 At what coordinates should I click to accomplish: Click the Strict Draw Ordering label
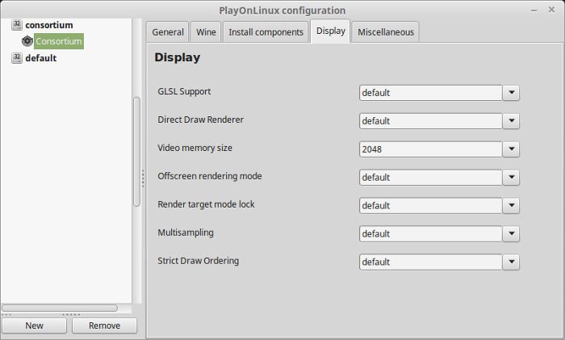(199, 261)
